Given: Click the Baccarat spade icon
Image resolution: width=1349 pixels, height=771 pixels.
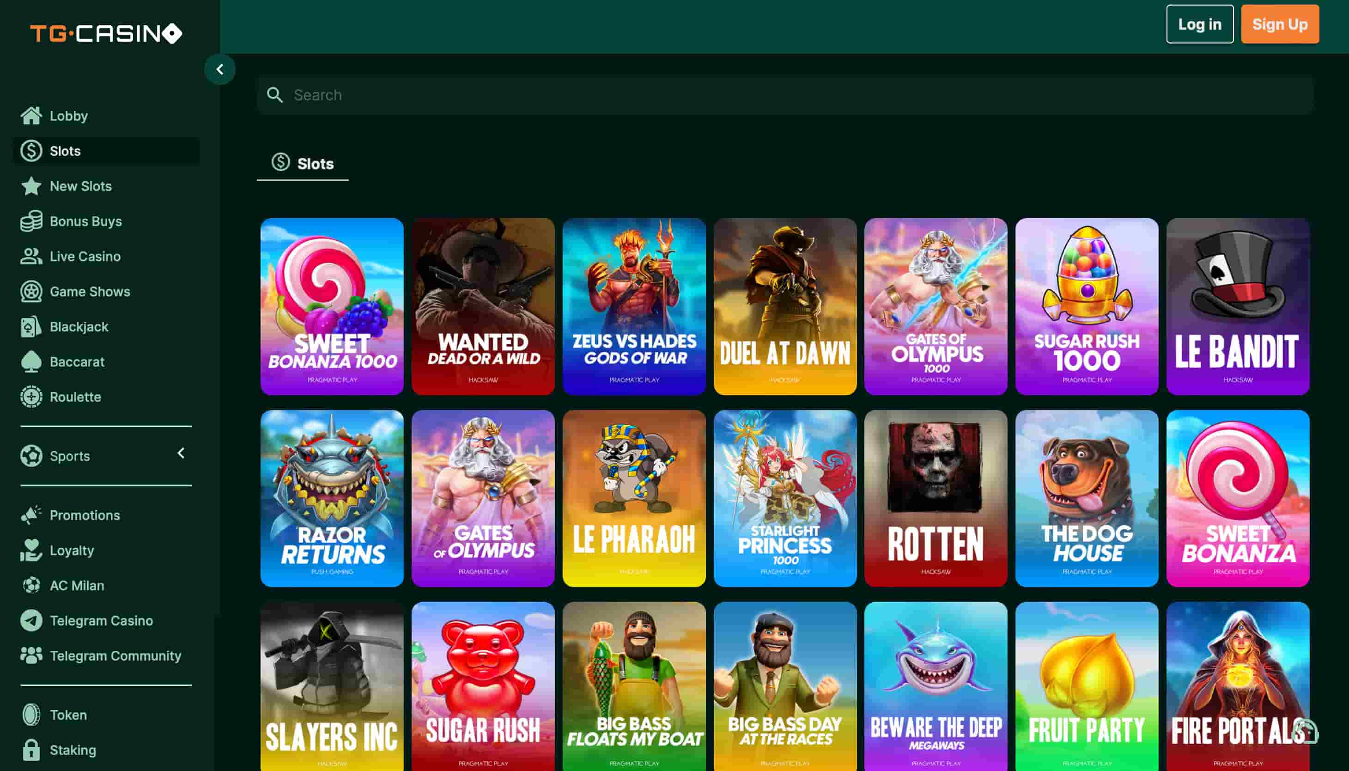Looking at the screenshot, I should tap(32, 361).
